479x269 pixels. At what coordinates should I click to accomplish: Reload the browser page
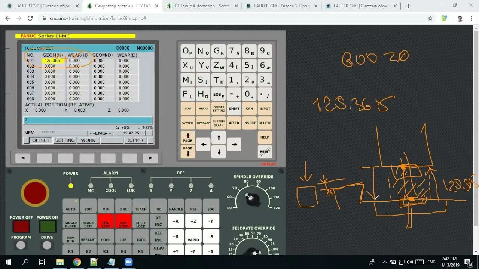click(x=30, y=18)
